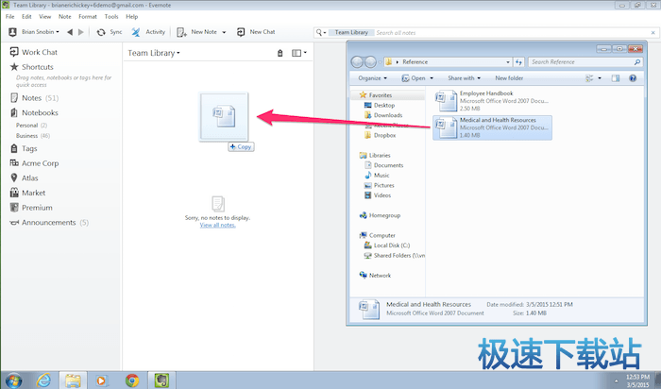Select the Business notebooks stack
Screen dimensions: 661x389
tap(33, 136)
